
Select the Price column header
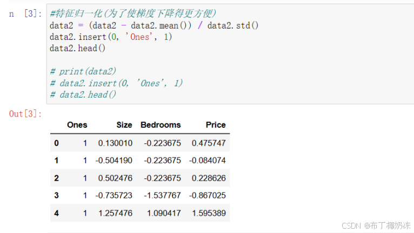click(216, 125)
